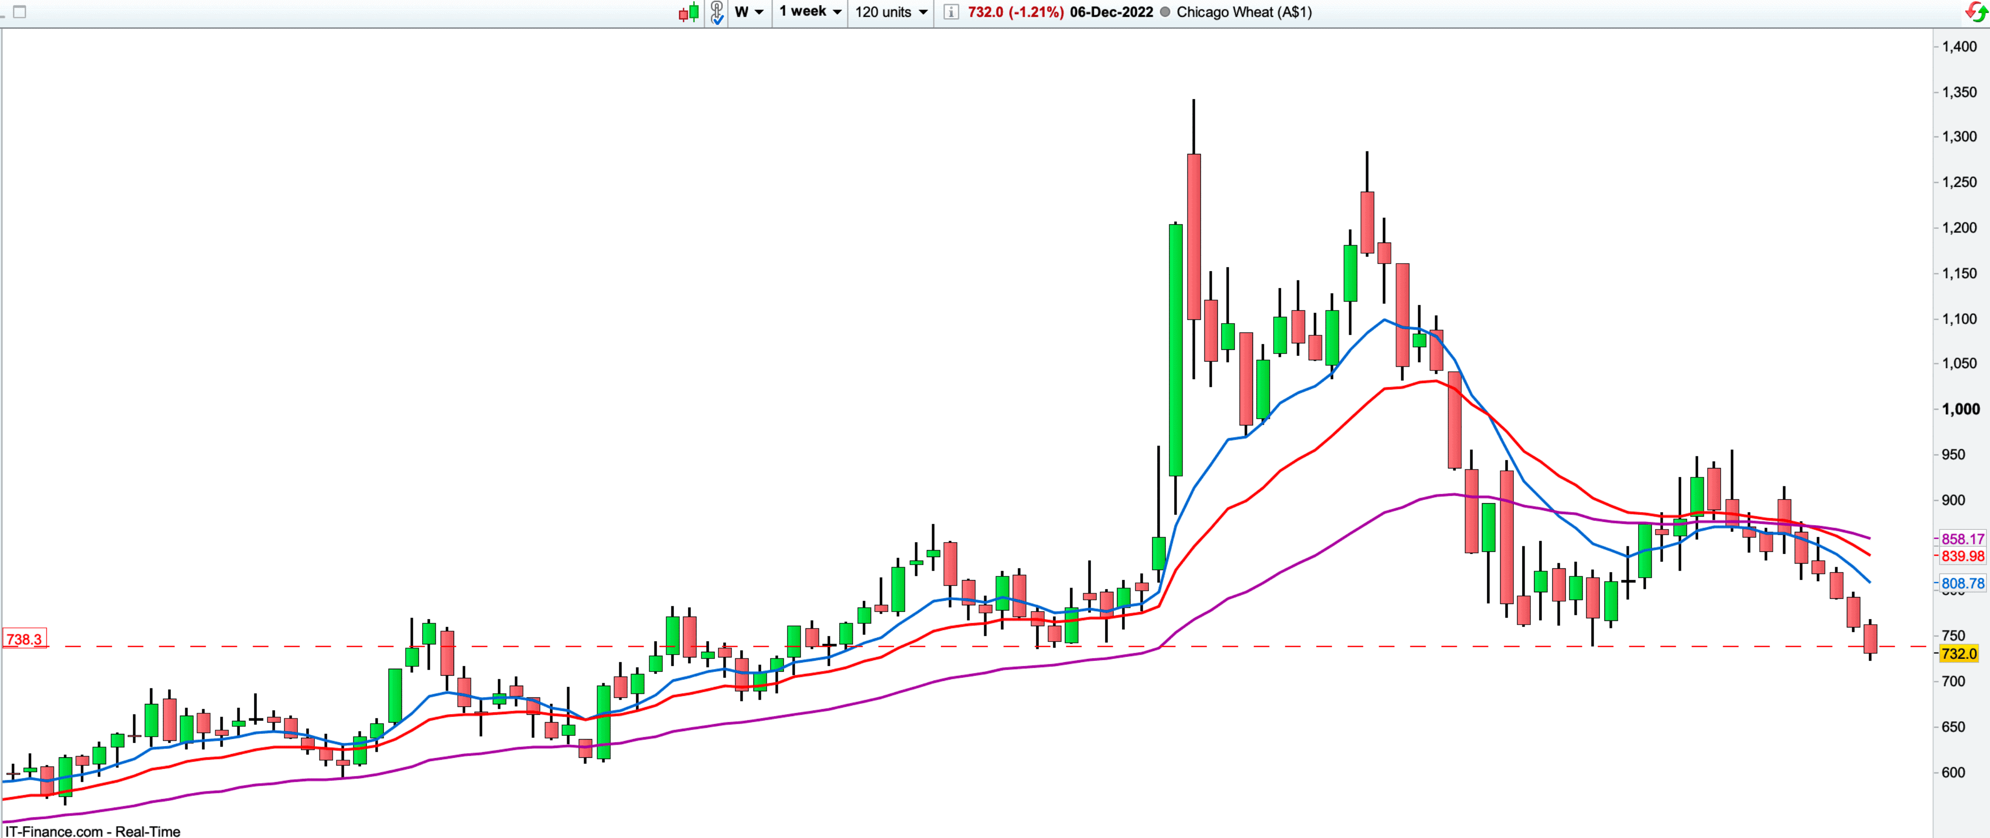Click the yellow 732.0 current price tag
This screenshot has width=1990, height=838.
tap(1959, 654)
